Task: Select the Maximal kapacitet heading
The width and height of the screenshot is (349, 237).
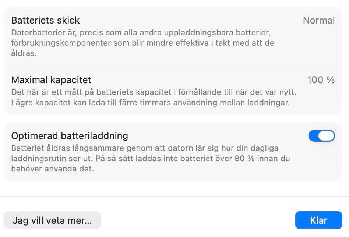Action: tap(51, 80)
